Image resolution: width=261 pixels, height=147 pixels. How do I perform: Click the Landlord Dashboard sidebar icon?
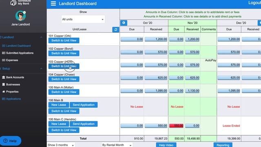pyautogui.click(x=4, y=46)
